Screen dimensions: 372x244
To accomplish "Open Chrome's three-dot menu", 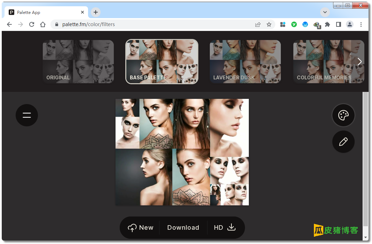I will click(361, 24).
